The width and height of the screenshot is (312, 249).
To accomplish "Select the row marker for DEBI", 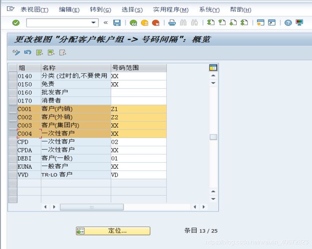I will point(13,158).
